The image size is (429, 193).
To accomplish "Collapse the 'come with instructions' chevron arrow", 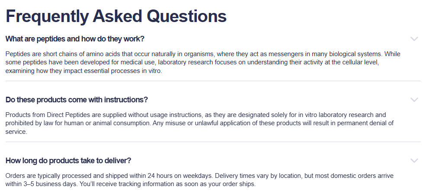I will point(414,100).
